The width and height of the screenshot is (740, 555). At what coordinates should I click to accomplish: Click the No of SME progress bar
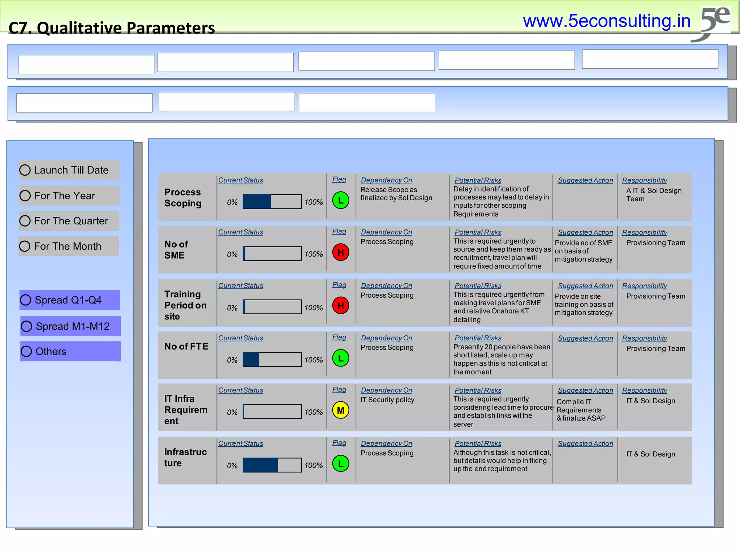(x=272, y=254)
